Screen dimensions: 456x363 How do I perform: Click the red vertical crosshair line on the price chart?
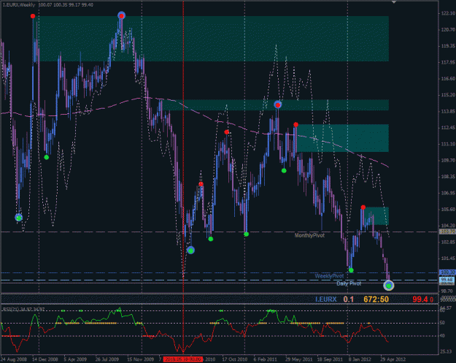pyautogui.click(x=183, y=145)
